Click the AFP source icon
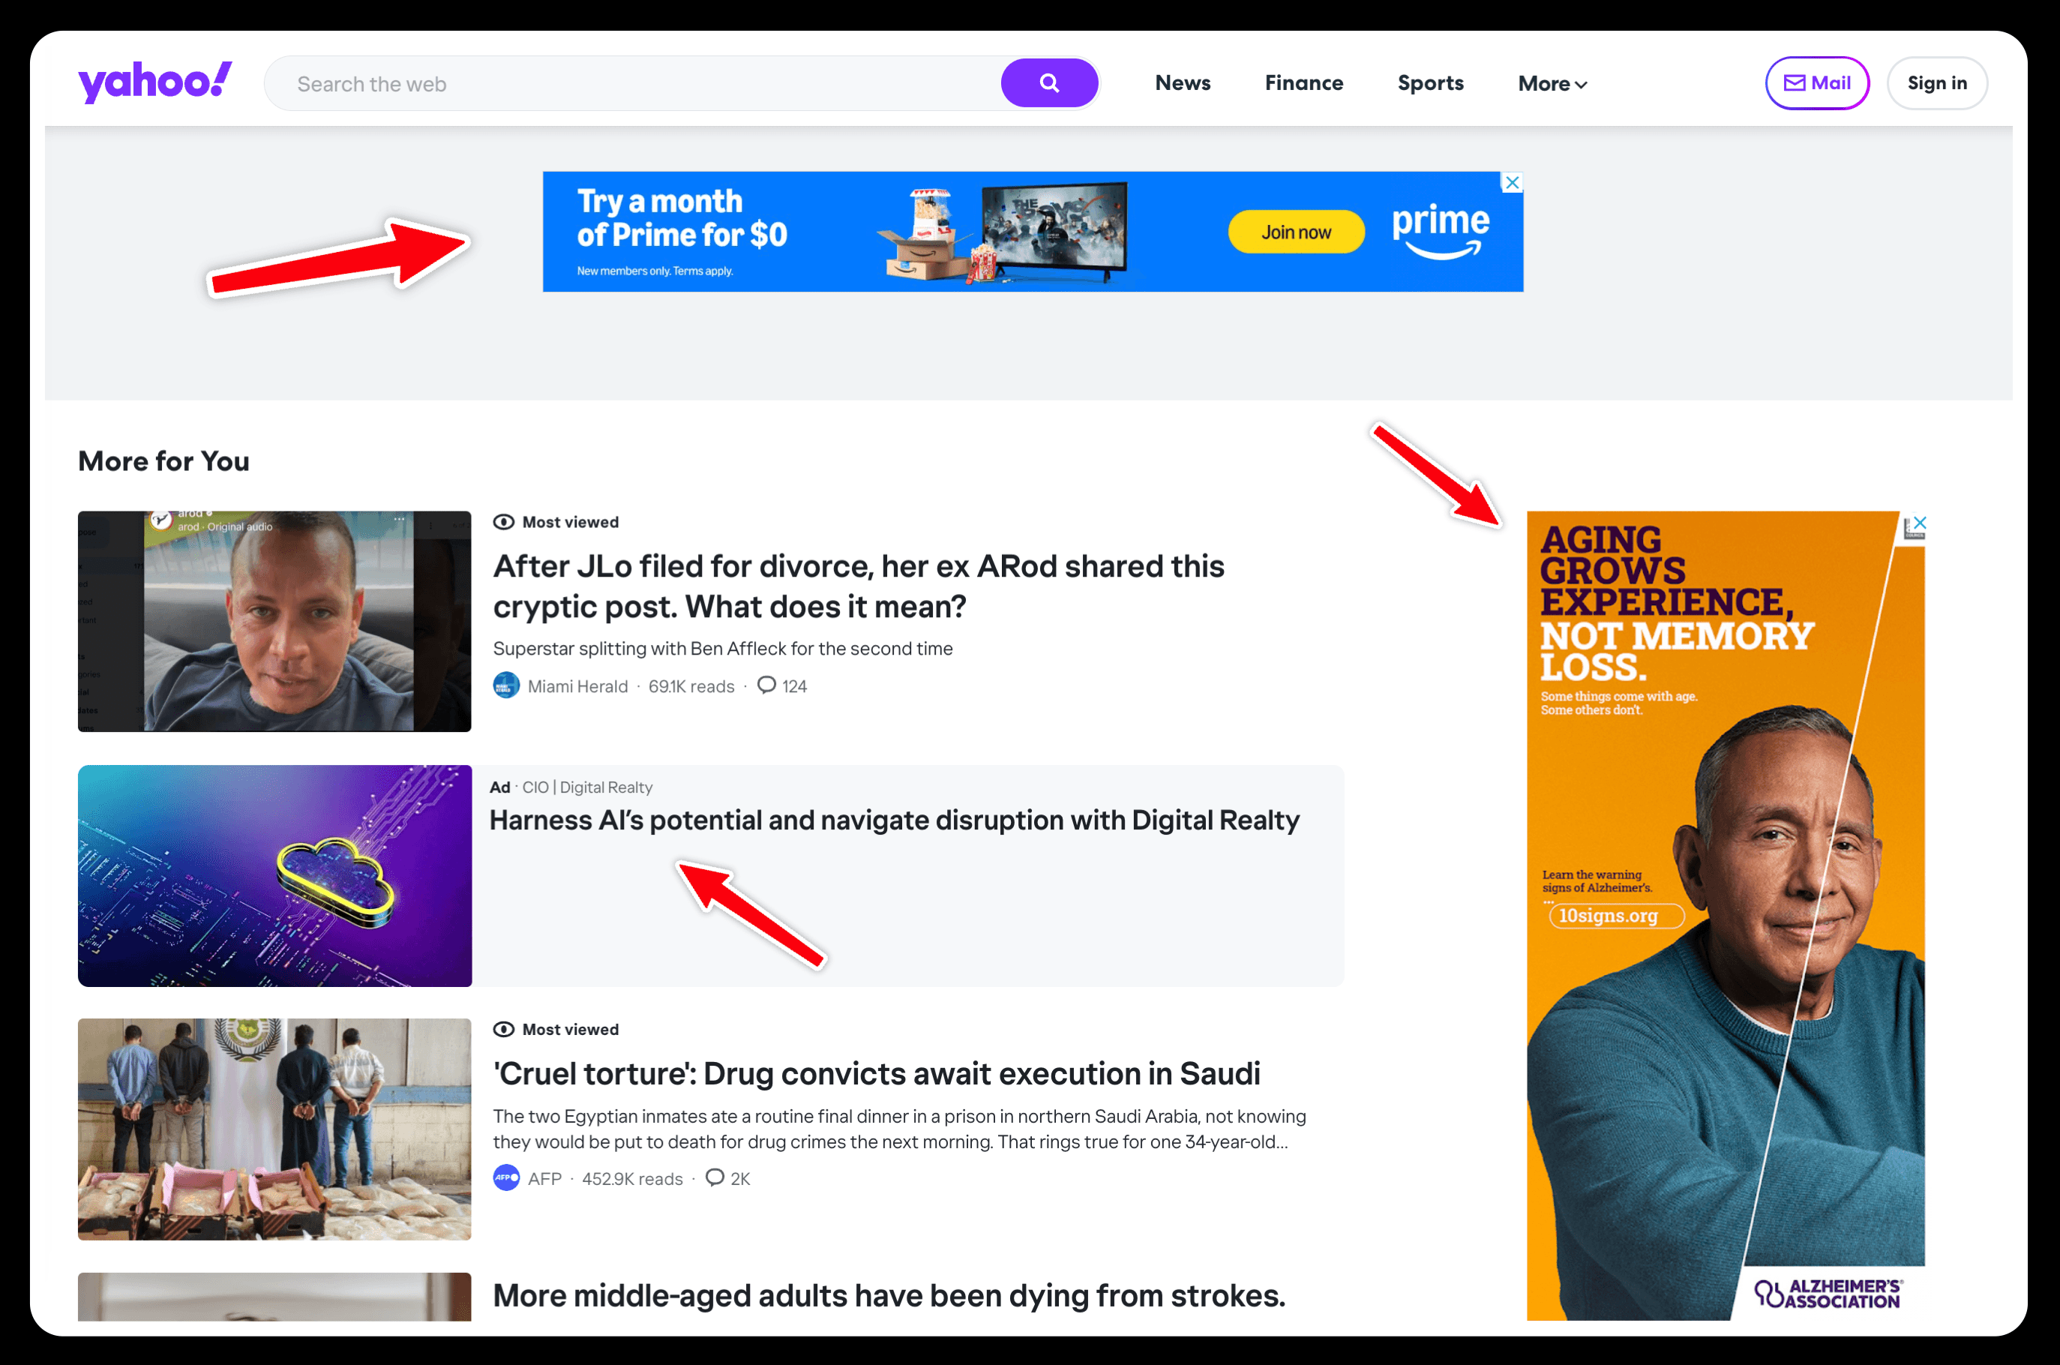This screenshot has width=2060, height=1365. 506,1177
